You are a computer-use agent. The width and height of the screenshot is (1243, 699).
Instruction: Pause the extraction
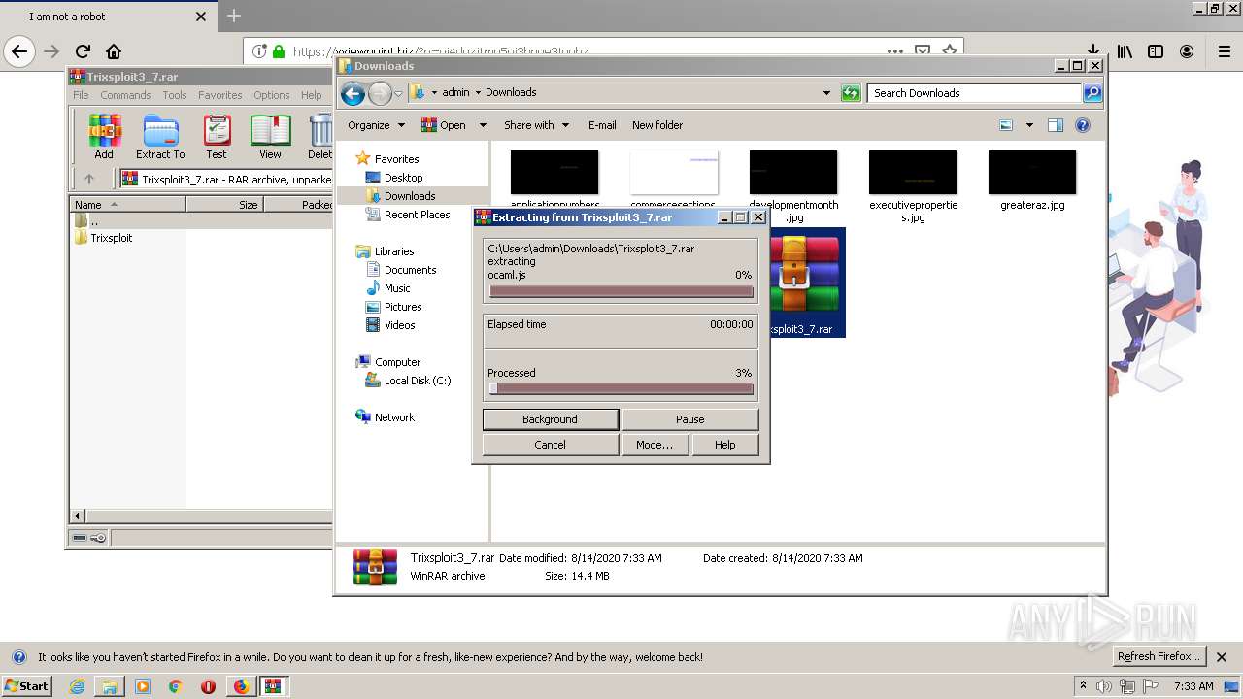click(x=689, y=419)
